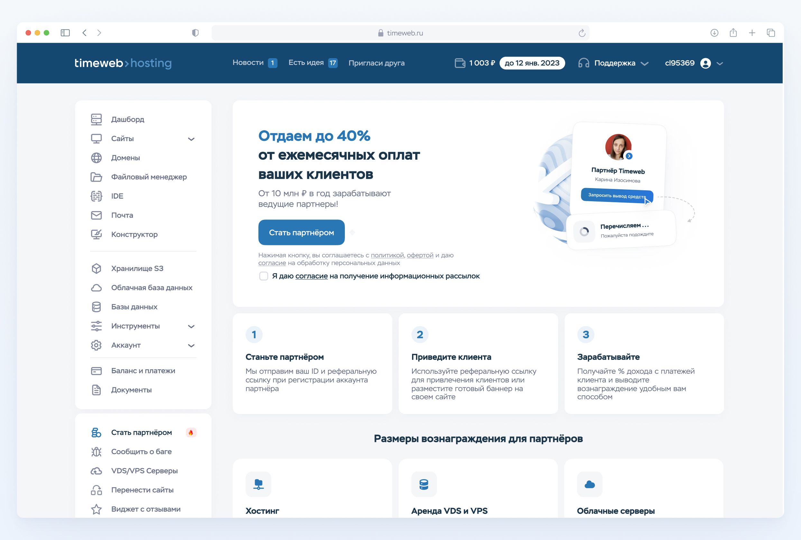Open Есть идея from the top bar
This screenshot has width=801, height=540.
coord(306,63)
